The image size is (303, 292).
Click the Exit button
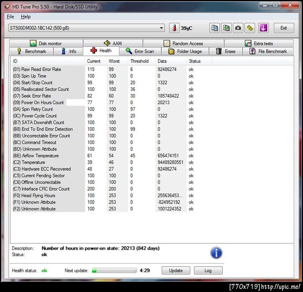(284, 28)
